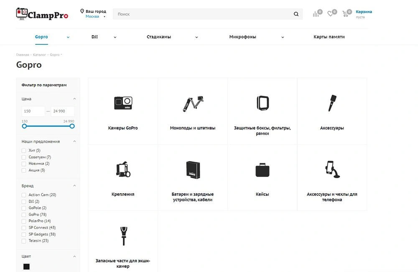Open the Кейсы briefcase icon
Screen dimensions: 418x272
click(x=262, y=170)
